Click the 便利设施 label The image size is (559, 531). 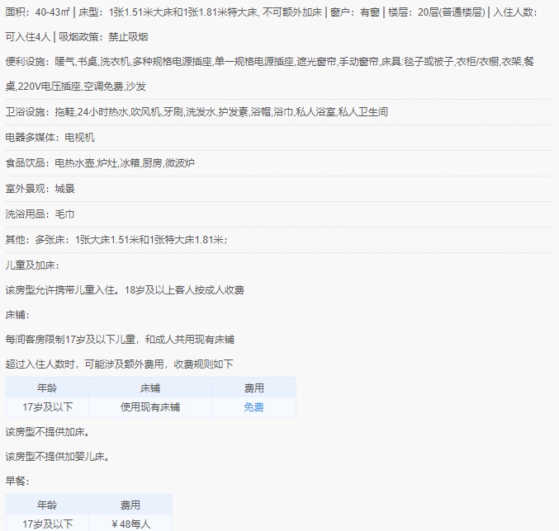pyautogui.click(x=26, y=62)
